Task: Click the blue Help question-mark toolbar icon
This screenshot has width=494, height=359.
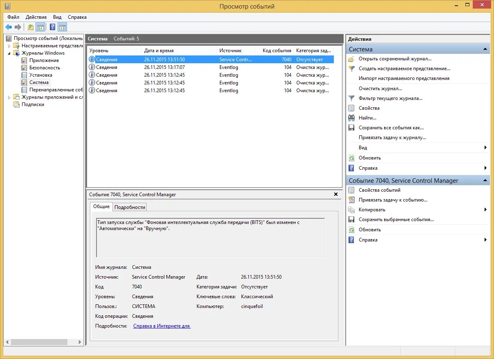Action: pyautogui.click(x=52, y=27)
